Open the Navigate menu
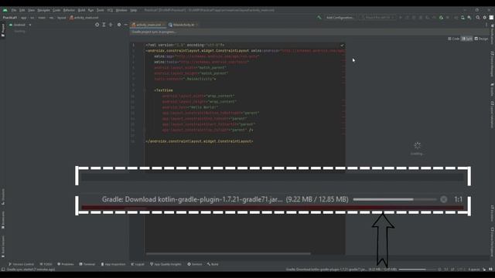This screenshot has width=495, height=278. [43, 10]
